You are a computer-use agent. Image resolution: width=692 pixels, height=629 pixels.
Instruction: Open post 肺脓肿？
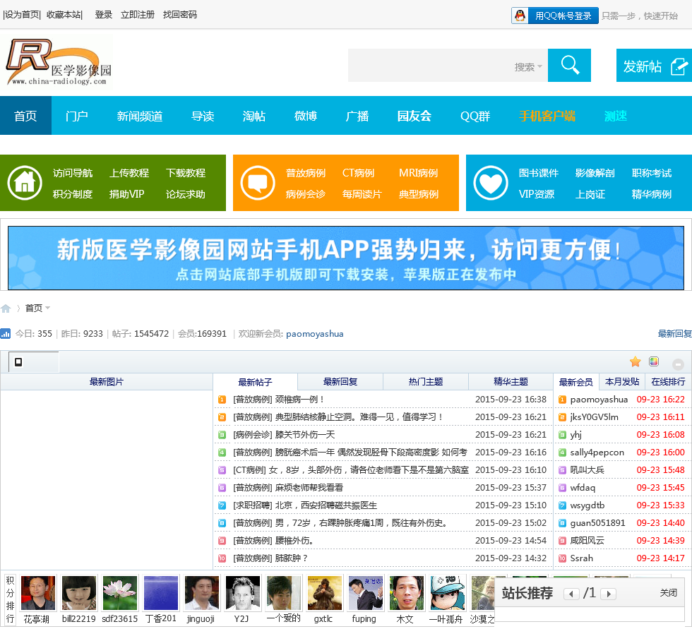point(292,558)
